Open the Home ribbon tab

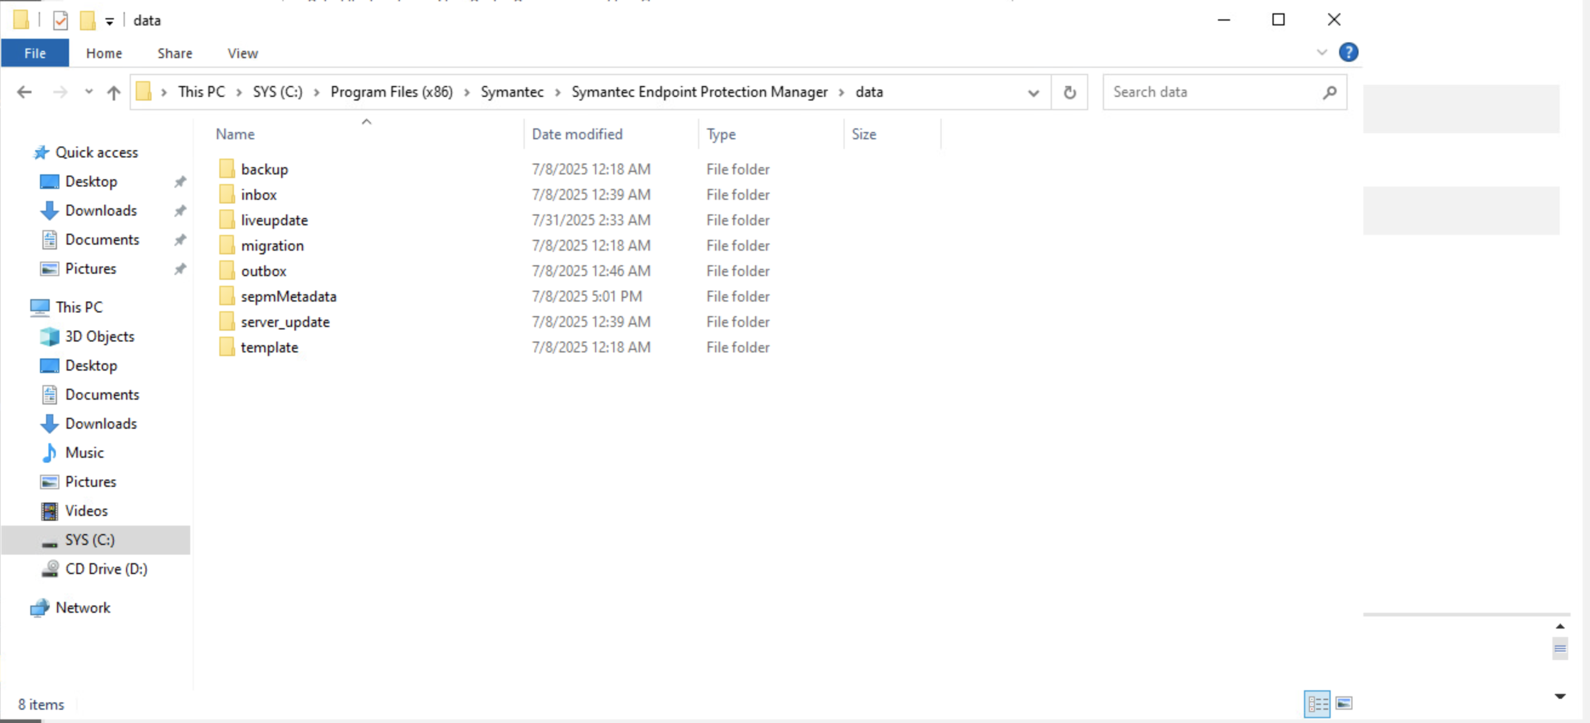[104, 53]
